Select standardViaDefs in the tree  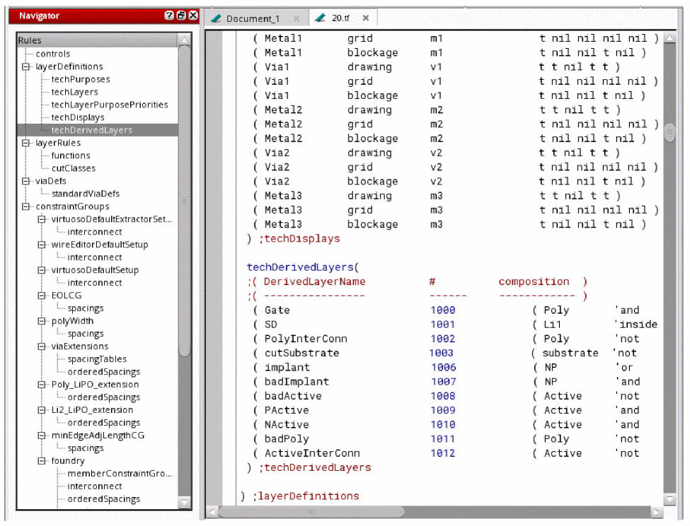pos(85,194)
